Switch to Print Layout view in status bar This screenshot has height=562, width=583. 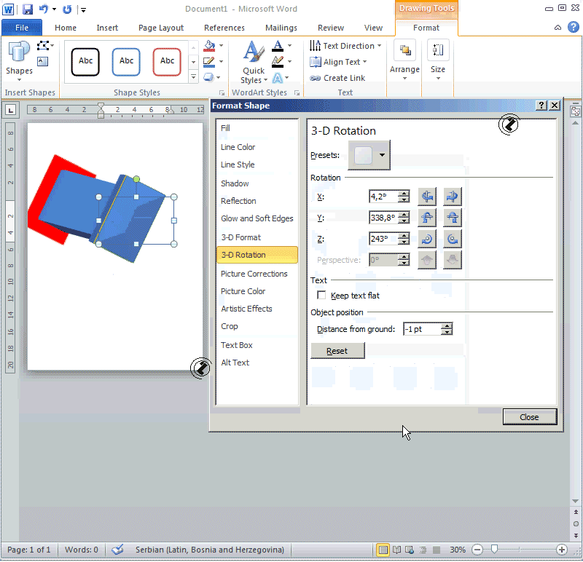point(383,550)
